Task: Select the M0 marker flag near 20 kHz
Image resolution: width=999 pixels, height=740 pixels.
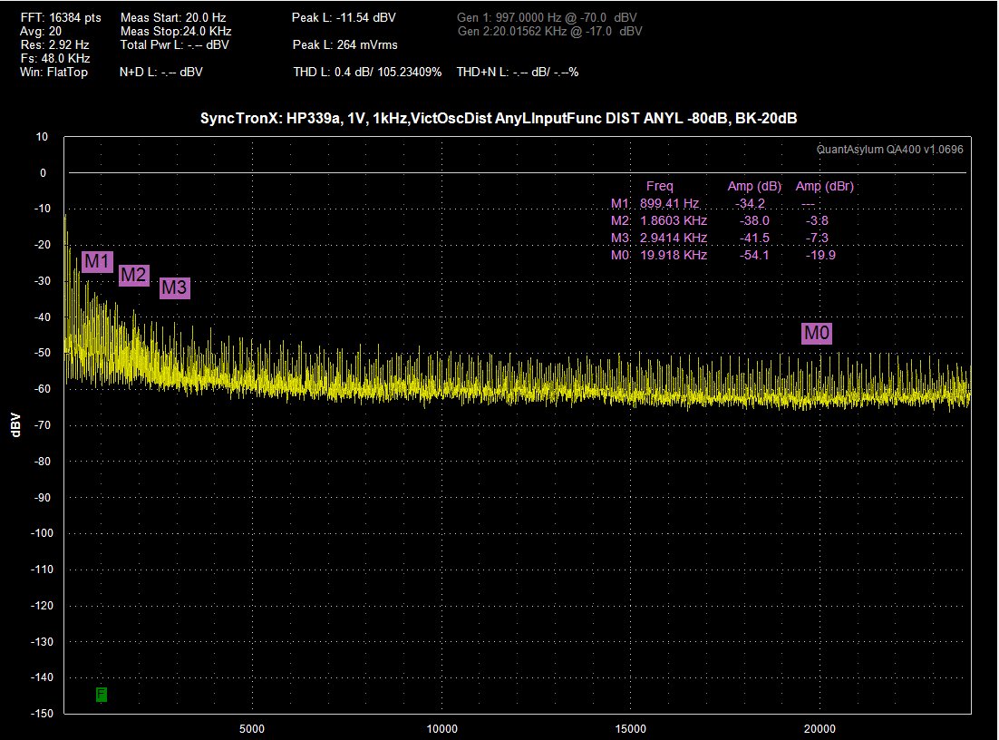Action: click(817, 333)
